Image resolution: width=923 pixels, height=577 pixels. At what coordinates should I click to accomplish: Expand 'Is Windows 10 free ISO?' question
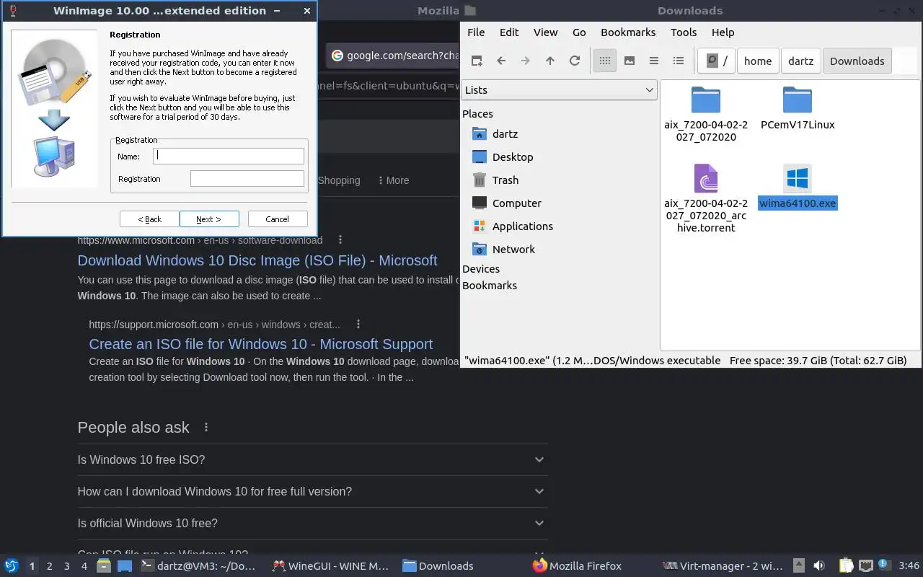[x=312, y=459]
